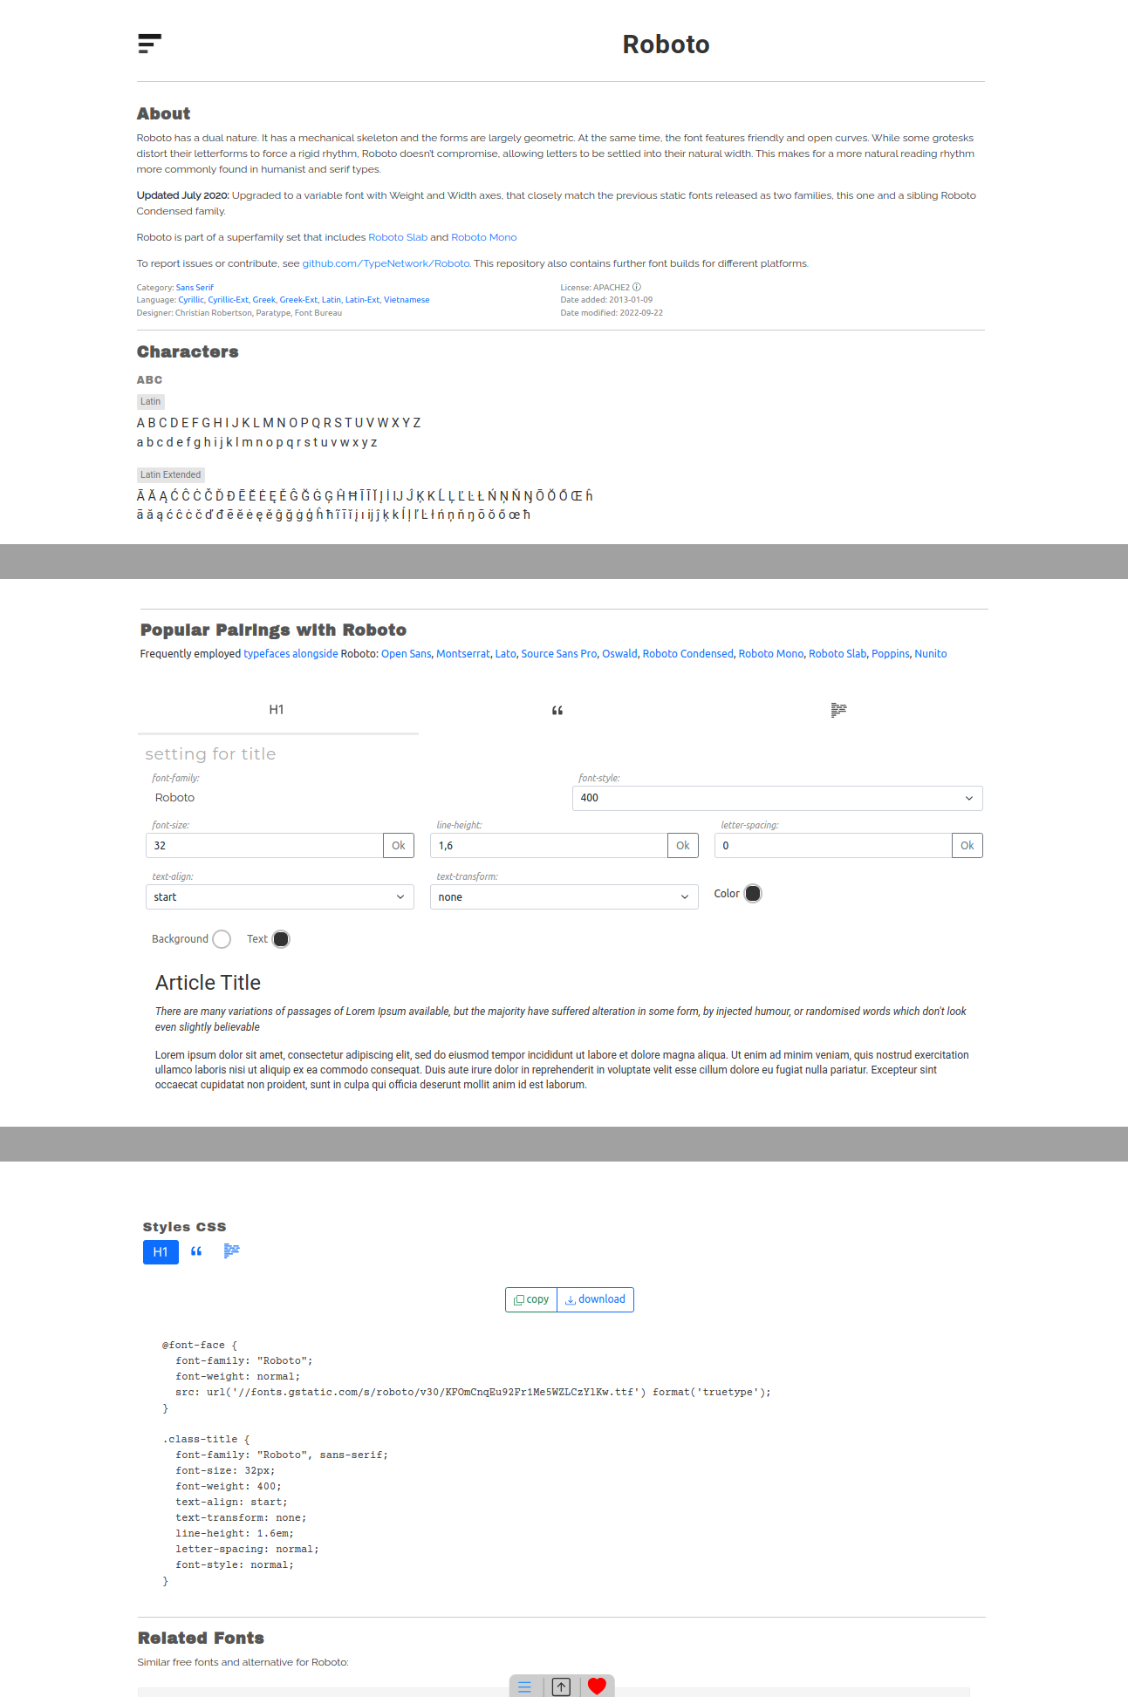Click the Vietnamese language link
This screenshot has width=1128, height=1697.
pyautogui.click(x=407, y=300)
